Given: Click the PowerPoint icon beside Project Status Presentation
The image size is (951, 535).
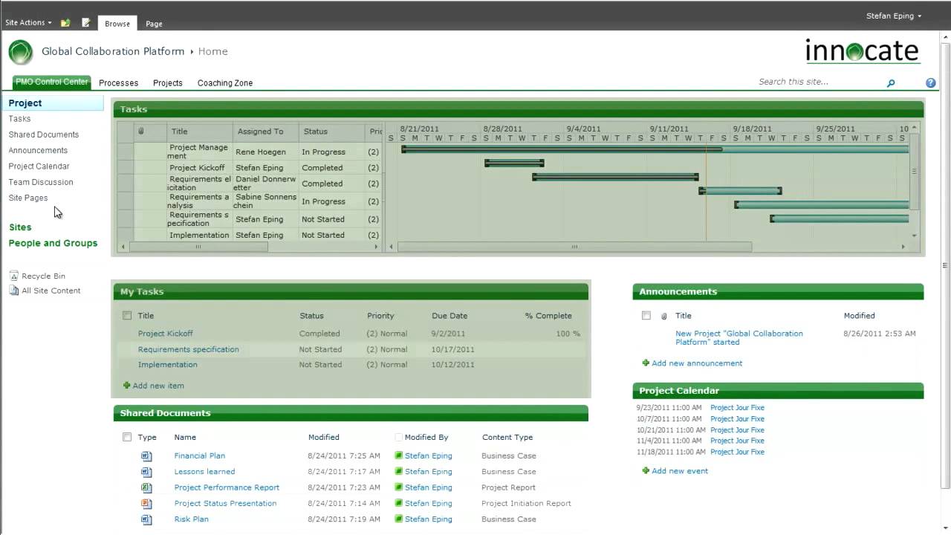Looking at the screenshot, I should tap(146, 504).
